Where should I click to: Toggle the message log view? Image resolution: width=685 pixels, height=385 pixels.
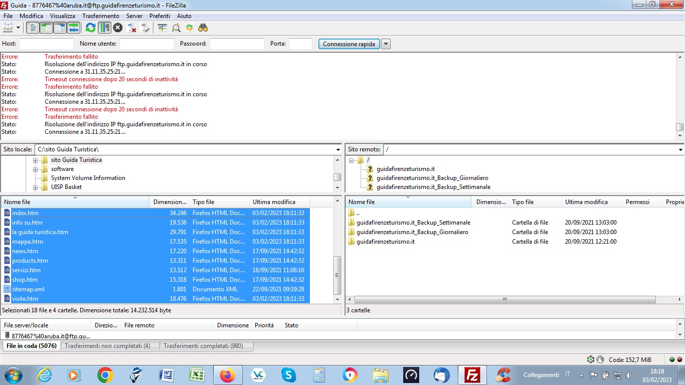[33, 28]
